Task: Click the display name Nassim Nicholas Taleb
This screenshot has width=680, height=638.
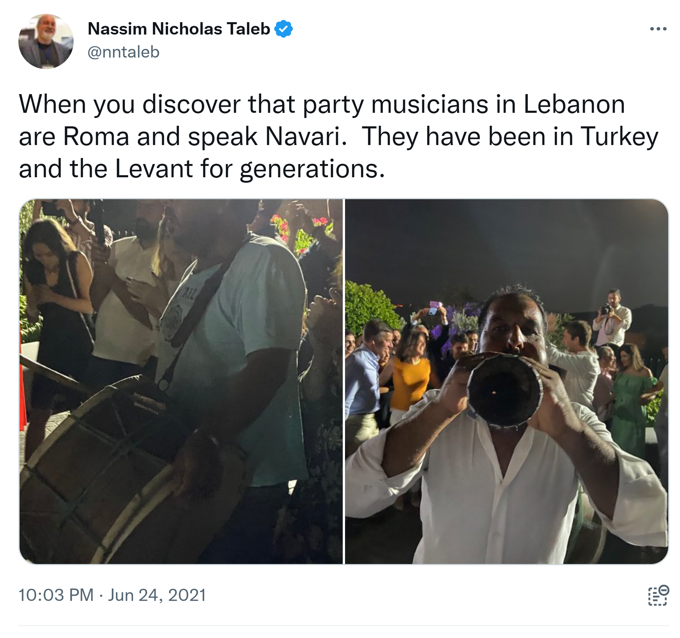Action: coord(179,29)
